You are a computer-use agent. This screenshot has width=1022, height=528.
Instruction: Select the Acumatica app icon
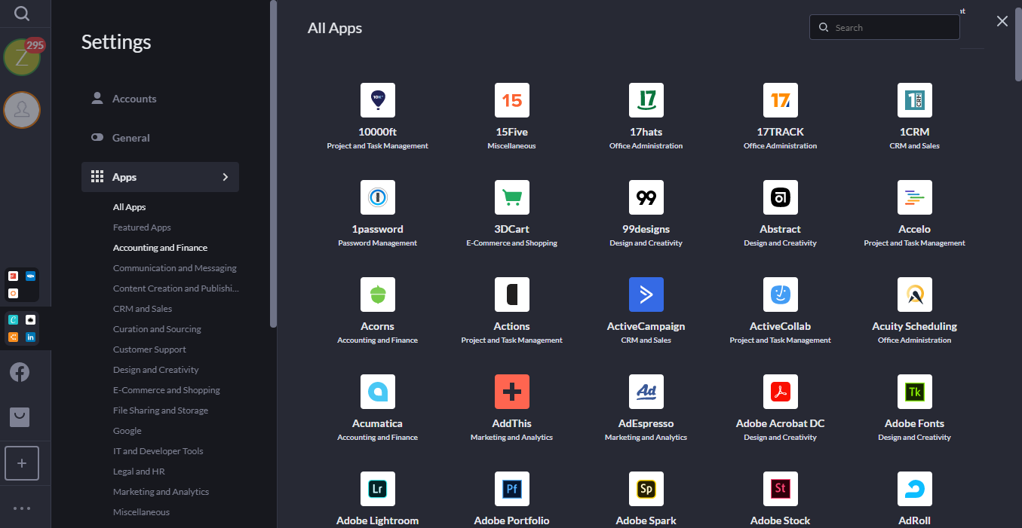click(378, 392)
